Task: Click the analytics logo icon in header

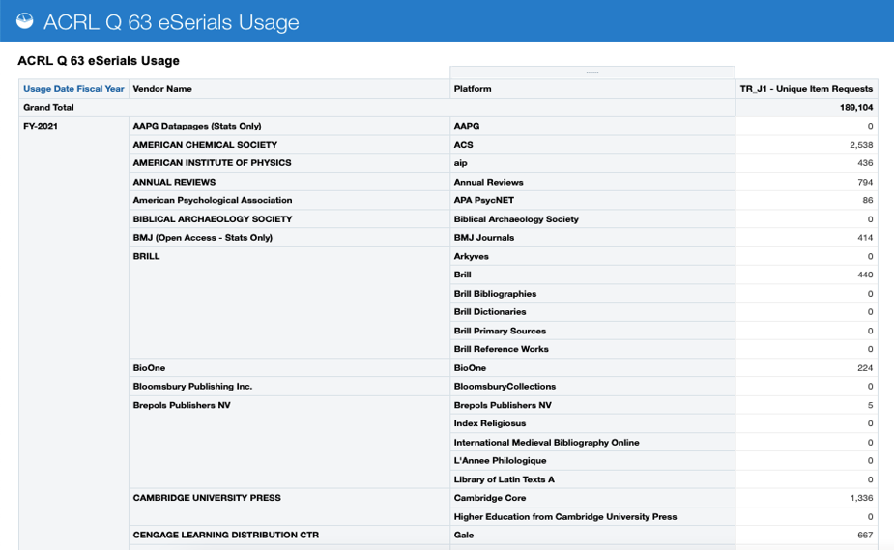Action: pyautogui.click(x=24, y=21)
